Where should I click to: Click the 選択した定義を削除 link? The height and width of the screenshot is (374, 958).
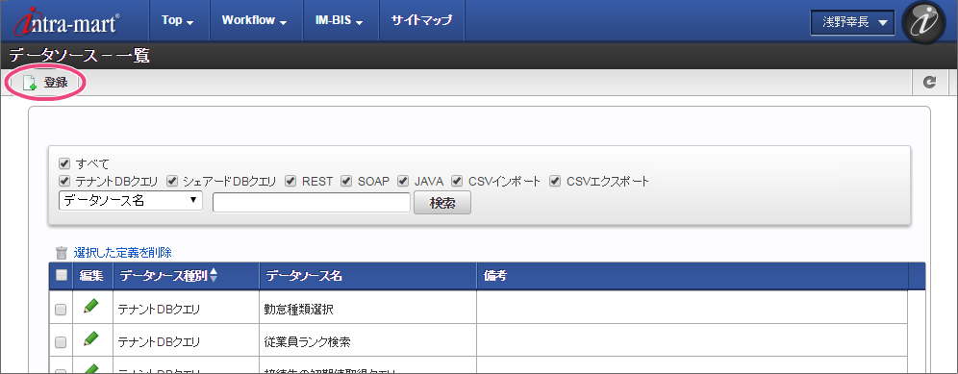click(x=123, y=252)
